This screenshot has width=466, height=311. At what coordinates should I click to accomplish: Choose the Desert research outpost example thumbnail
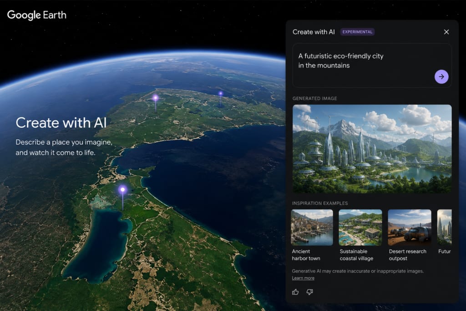click(x=410, y=228)
